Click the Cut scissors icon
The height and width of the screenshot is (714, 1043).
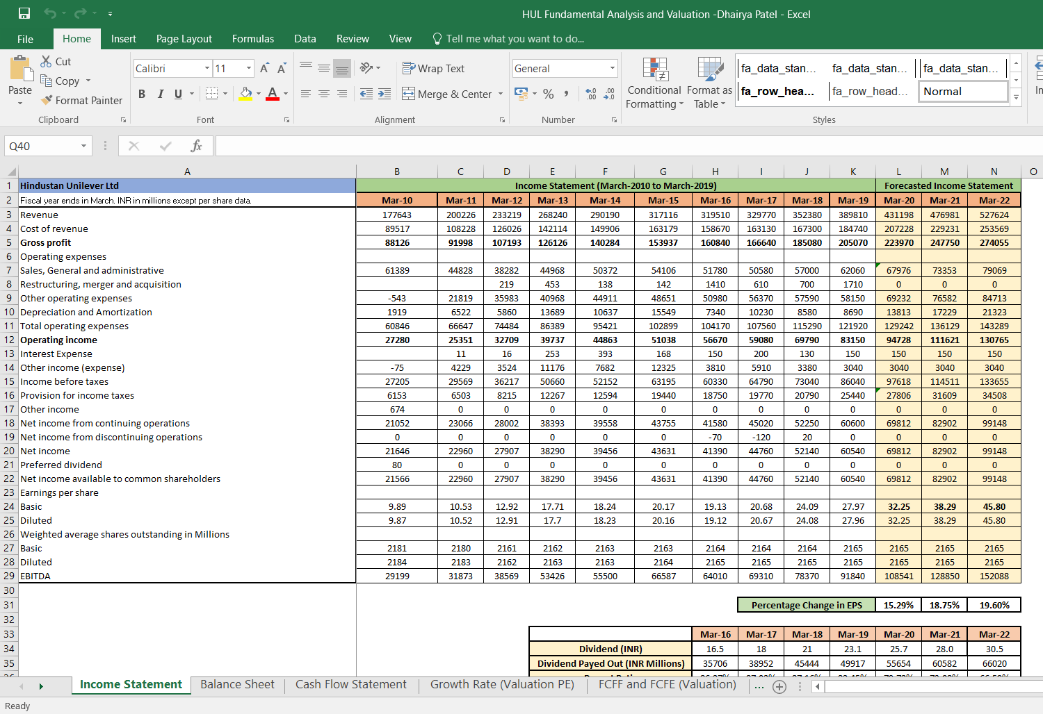pyautogui.click(x=46, y=61)
